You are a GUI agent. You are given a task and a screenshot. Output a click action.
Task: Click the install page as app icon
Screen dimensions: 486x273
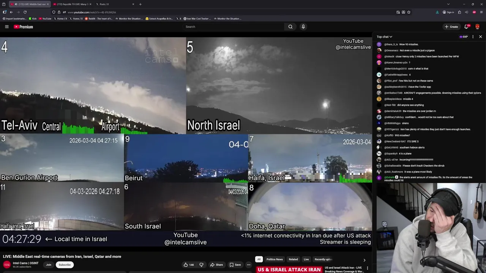tap(403, 12)
